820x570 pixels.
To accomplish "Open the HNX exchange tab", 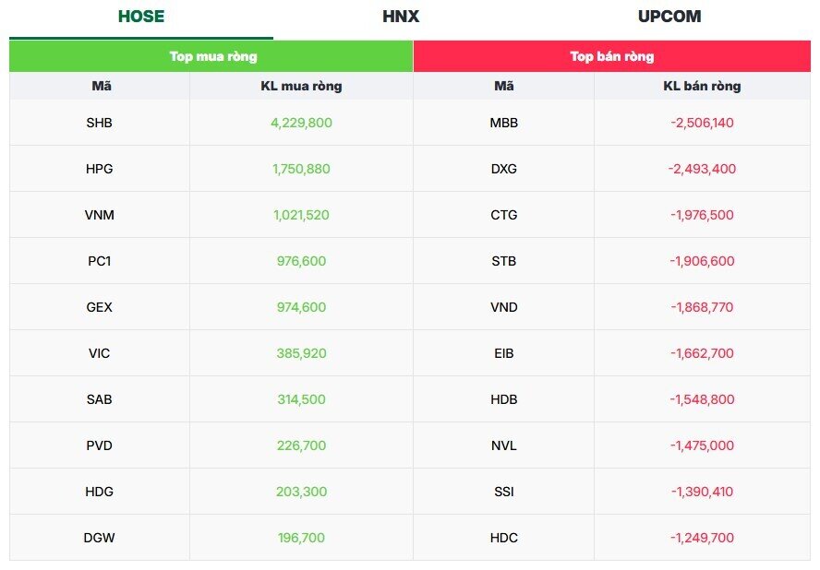I will coord(401,17).
